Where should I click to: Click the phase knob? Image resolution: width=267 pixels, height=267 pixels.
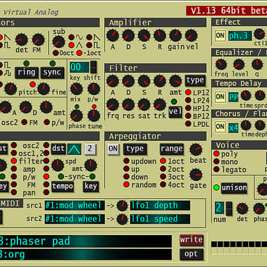77,115
